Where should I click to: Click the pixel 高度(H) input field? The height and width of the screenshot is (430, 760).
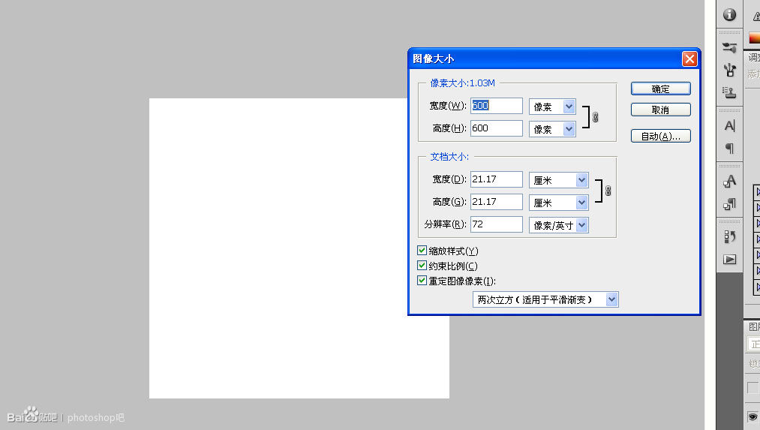(497, 128)
